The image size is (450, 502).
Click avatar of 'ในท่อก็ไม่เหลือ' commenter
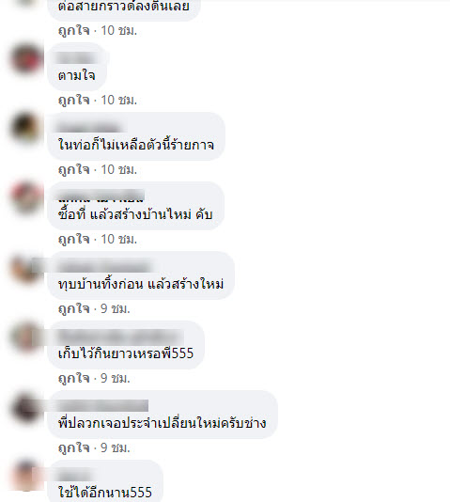(26, 128)
